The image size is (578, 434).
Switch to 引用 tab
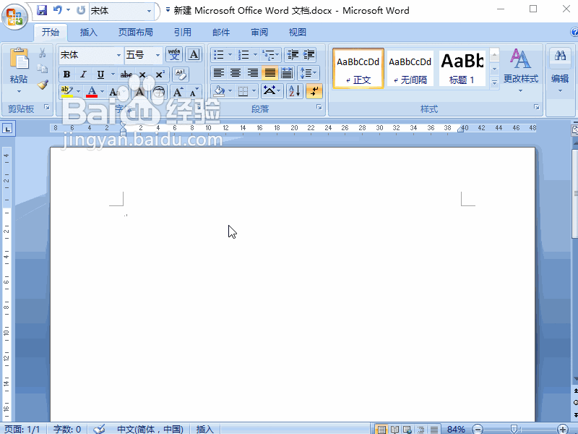coord(183,33)
